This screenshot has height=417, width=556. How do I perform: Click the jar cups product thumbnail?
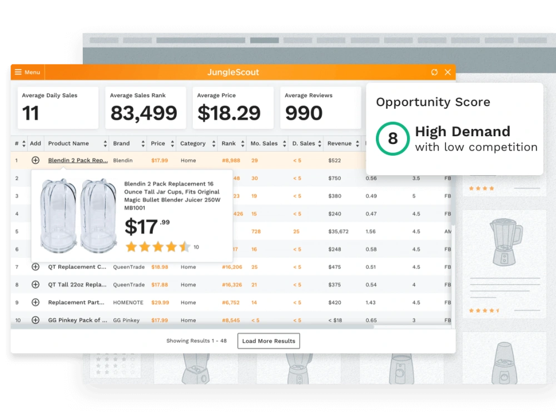click(x=78, y=216)
